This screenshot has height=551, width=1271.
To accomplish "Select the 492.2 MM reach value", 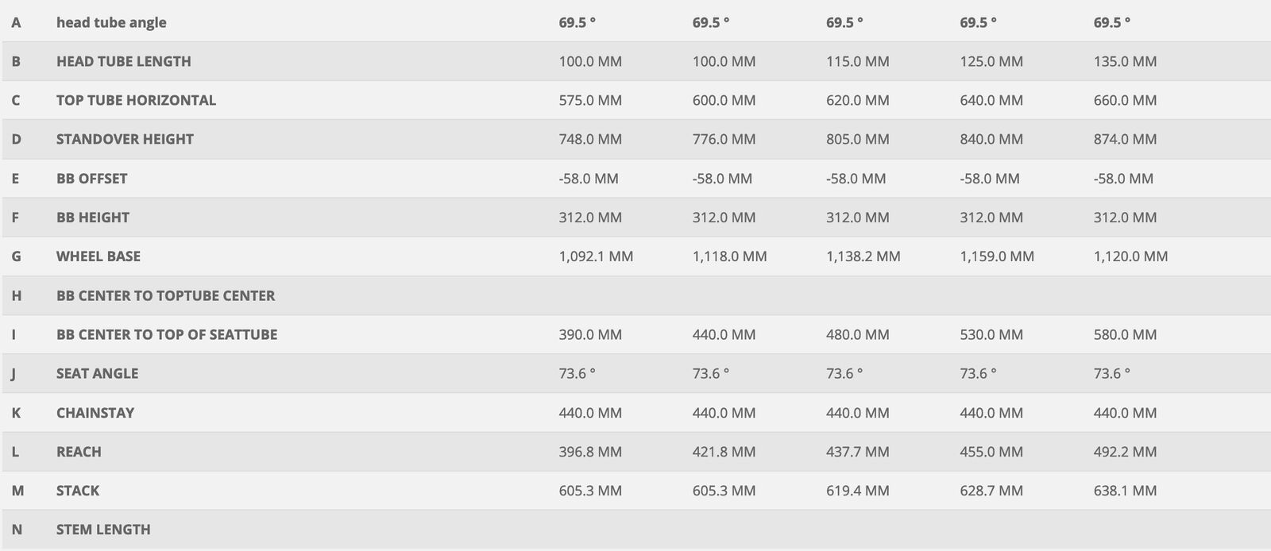I will click(x=1125, y=452).
